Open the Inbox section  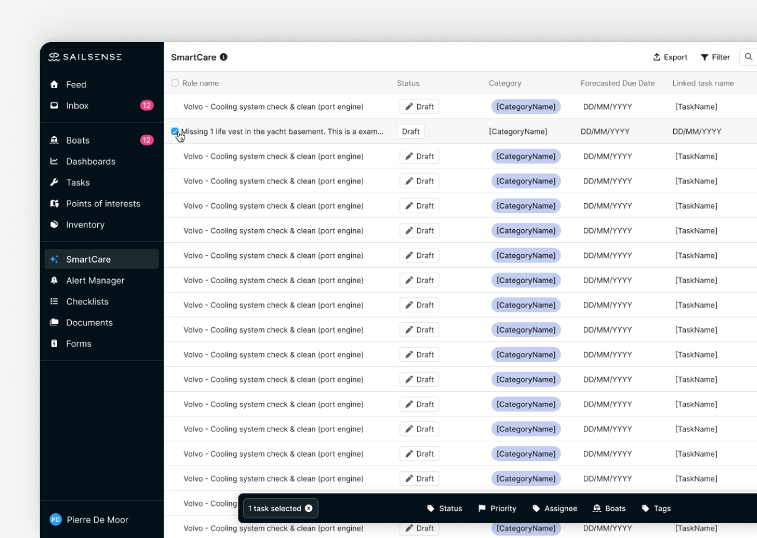pyautogui.click(x=77, y=105)
